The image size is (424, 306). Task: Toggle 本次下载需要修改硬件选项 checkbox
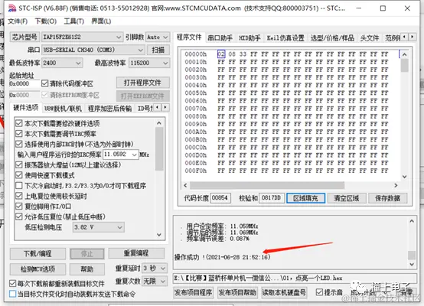(x=18, y=123)
